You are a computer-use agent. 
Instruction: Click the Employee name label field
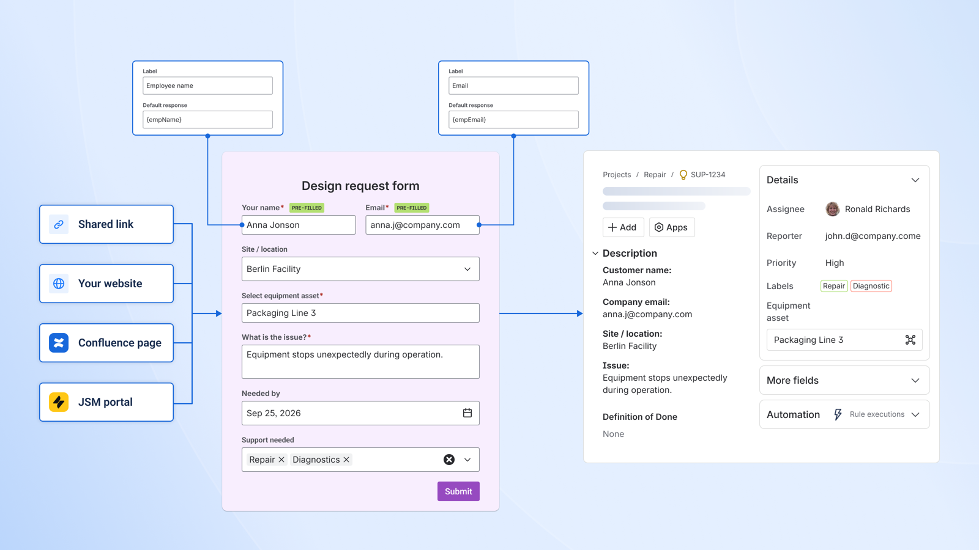tap(207, 86)
